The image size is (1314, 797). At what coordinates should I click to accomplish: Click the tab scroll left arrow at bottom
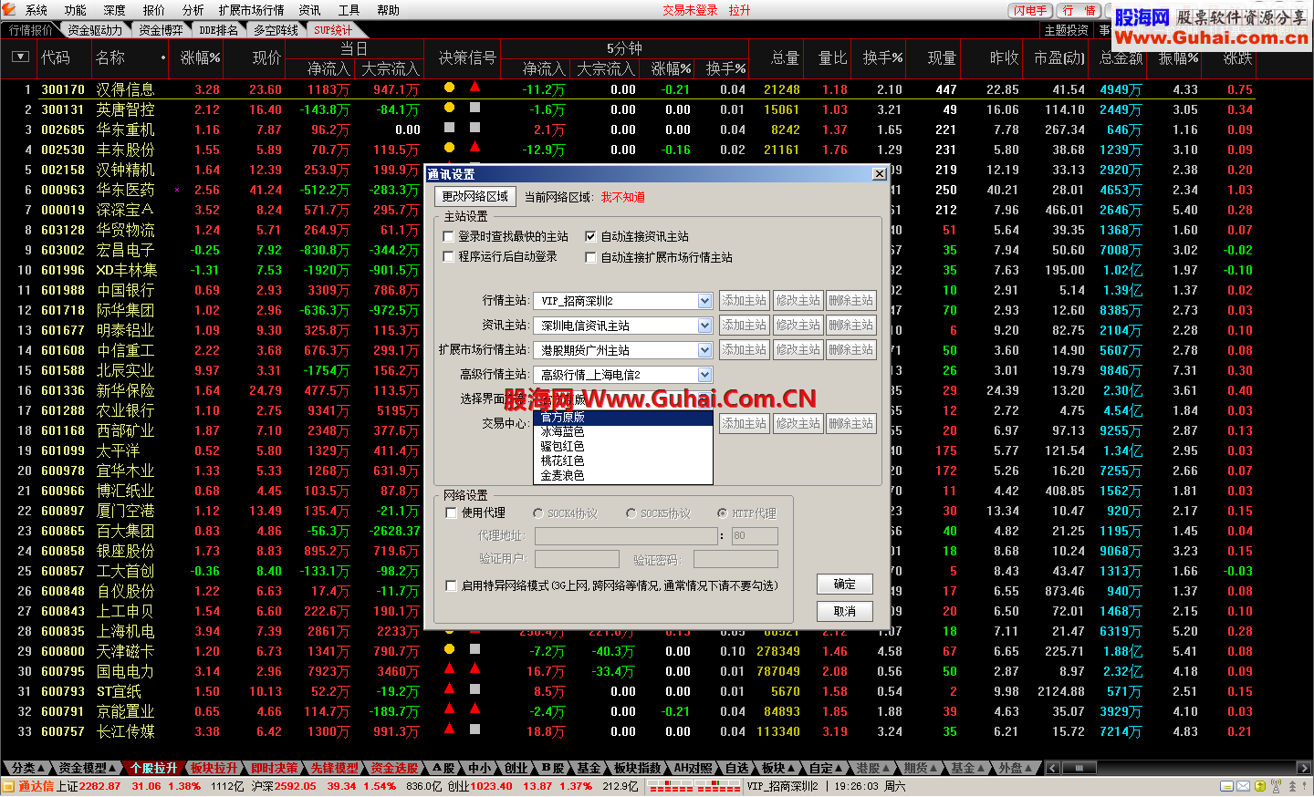click(1052, 768)
